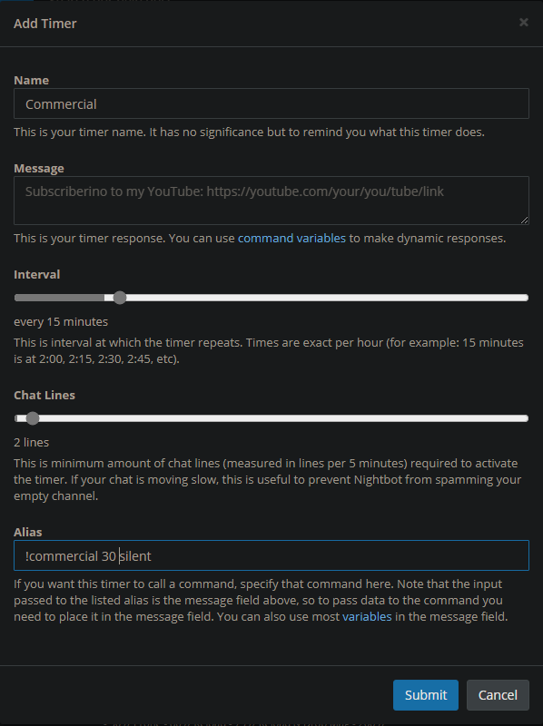Image resolution: width=543 pixels, height=726 pixels.
Task: Click the 'every 15 minutes' value text
Action: [61, 322]
